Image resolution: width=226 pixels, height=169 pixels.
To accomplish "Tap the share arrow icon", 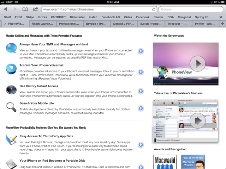I will [35, 9].
